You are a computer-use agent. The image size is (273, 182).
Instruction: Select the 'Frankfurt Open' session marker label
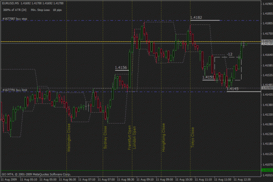pos(130,137)
